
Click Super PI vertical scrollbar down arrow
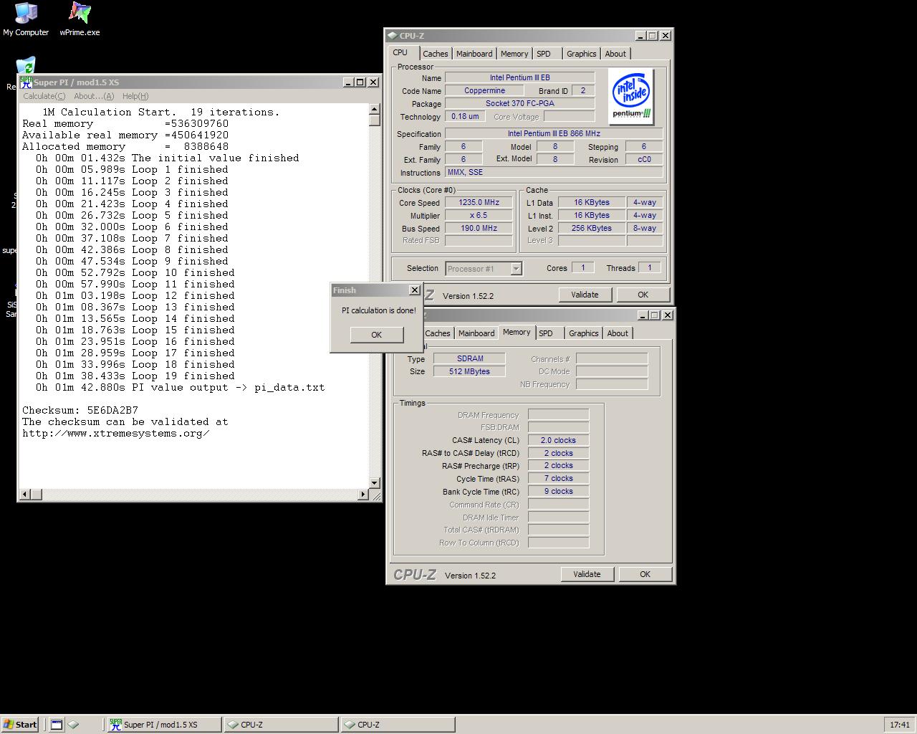coord(375,483)
